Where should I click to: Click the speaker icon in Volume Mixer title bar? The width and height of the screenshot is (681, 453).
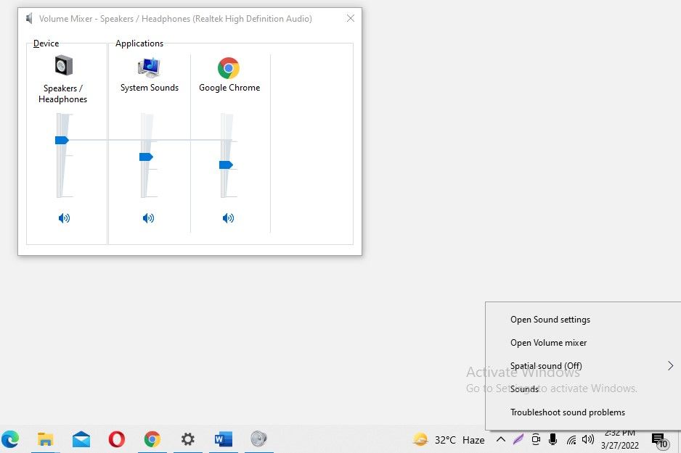[29, 18]
